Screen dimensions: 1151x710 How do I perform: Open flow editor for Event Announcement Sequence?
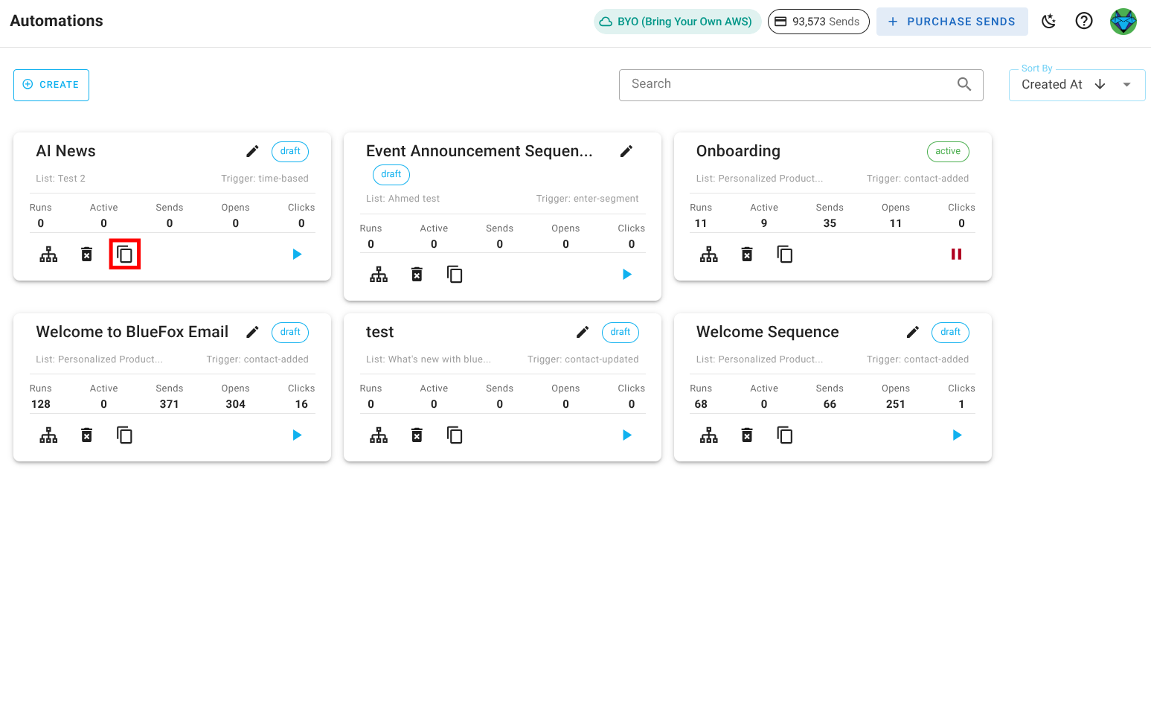pos(379,275)
